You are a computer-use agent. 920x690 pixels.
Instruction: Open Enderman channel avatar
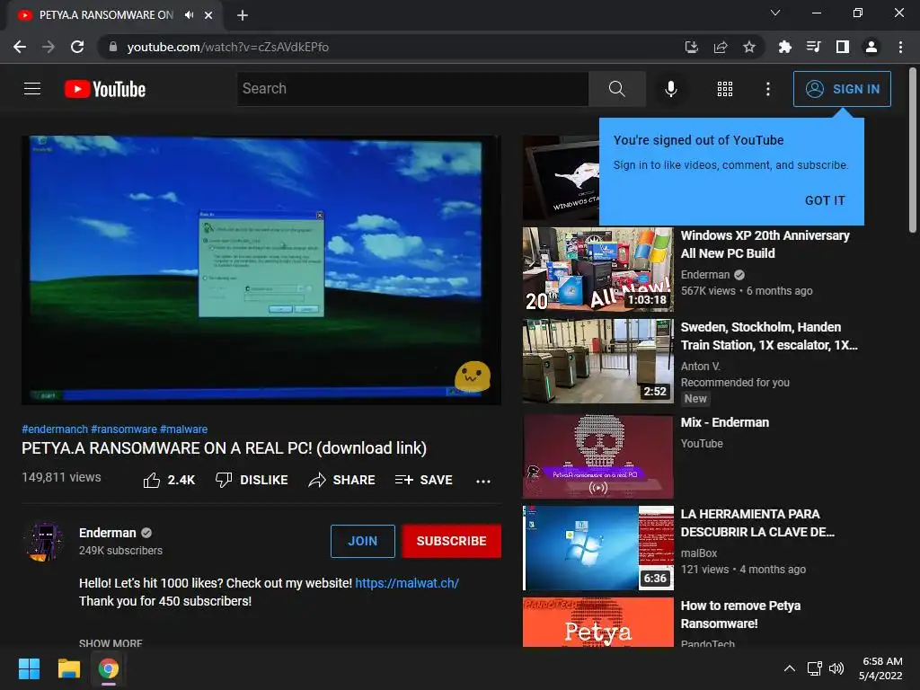(45, 541)
